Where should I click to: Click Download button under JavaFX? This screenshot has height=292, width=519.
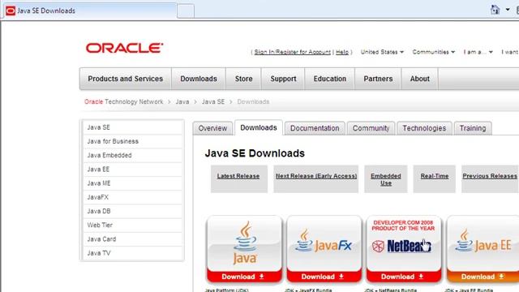(x=324, y=277)
